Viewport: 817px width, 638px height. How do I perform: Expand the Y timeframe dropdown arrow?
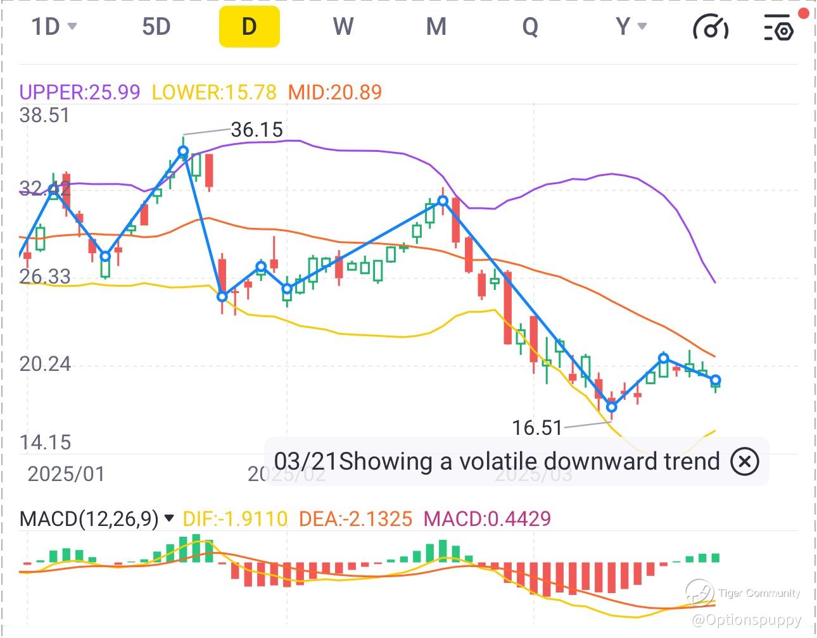pyautogui.click(x=642, y=27)
